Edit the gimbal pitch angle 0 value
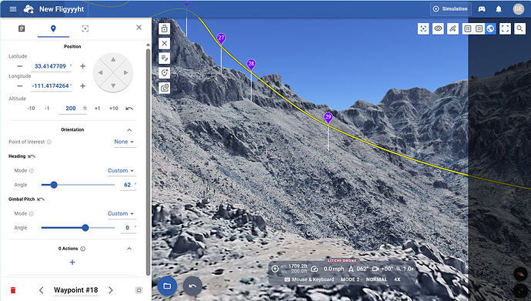531x301 pixels. [x=128, y=228]
